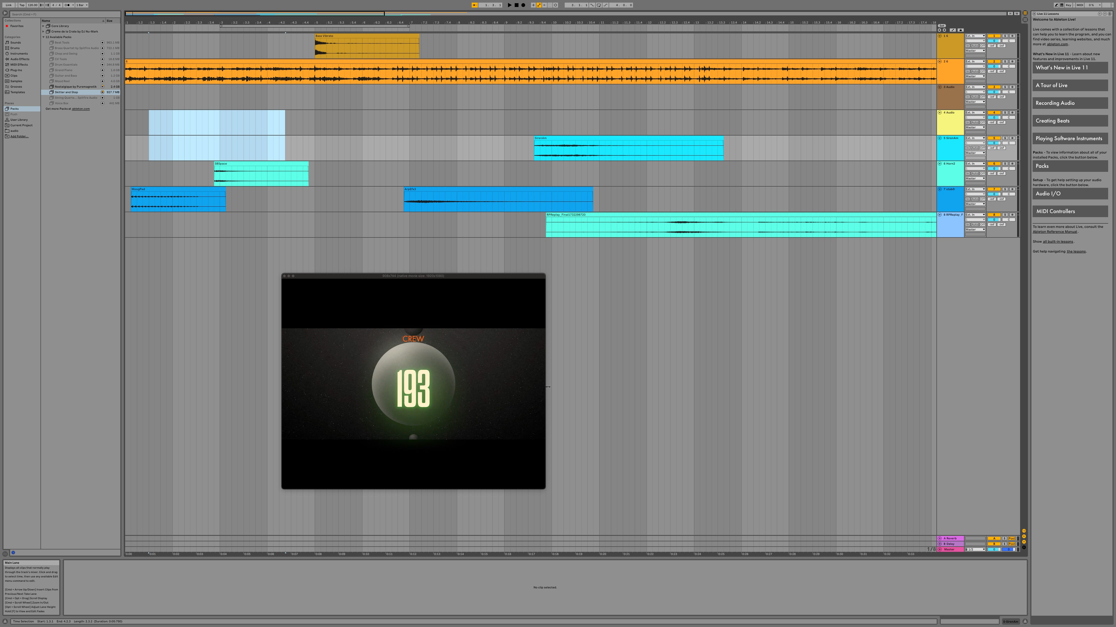Open the A Tour of Live lesson
The image size is (1116, 627).
(x=1069, y=85)
